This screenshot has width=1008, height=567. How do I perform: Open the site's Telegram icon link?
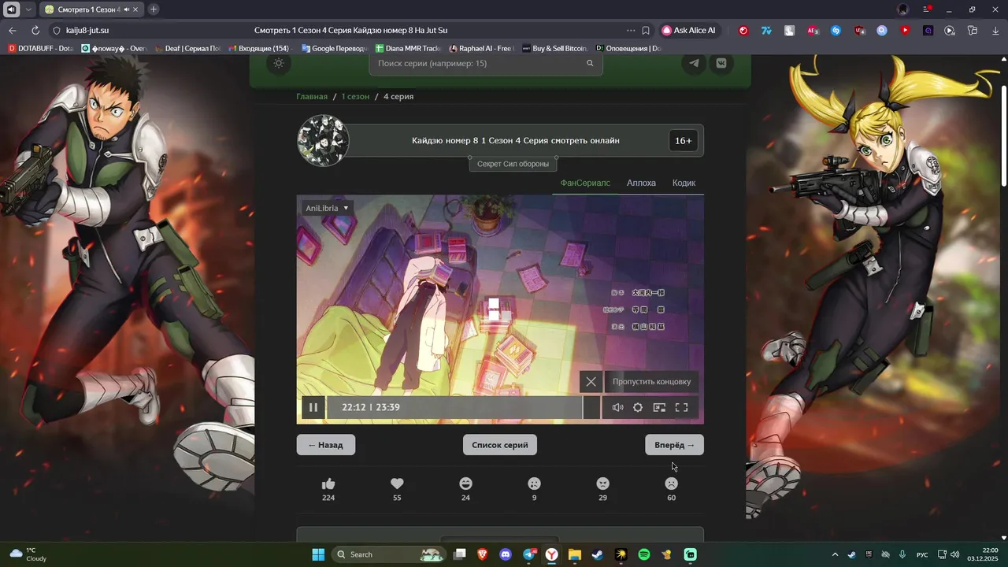point(694,63)
